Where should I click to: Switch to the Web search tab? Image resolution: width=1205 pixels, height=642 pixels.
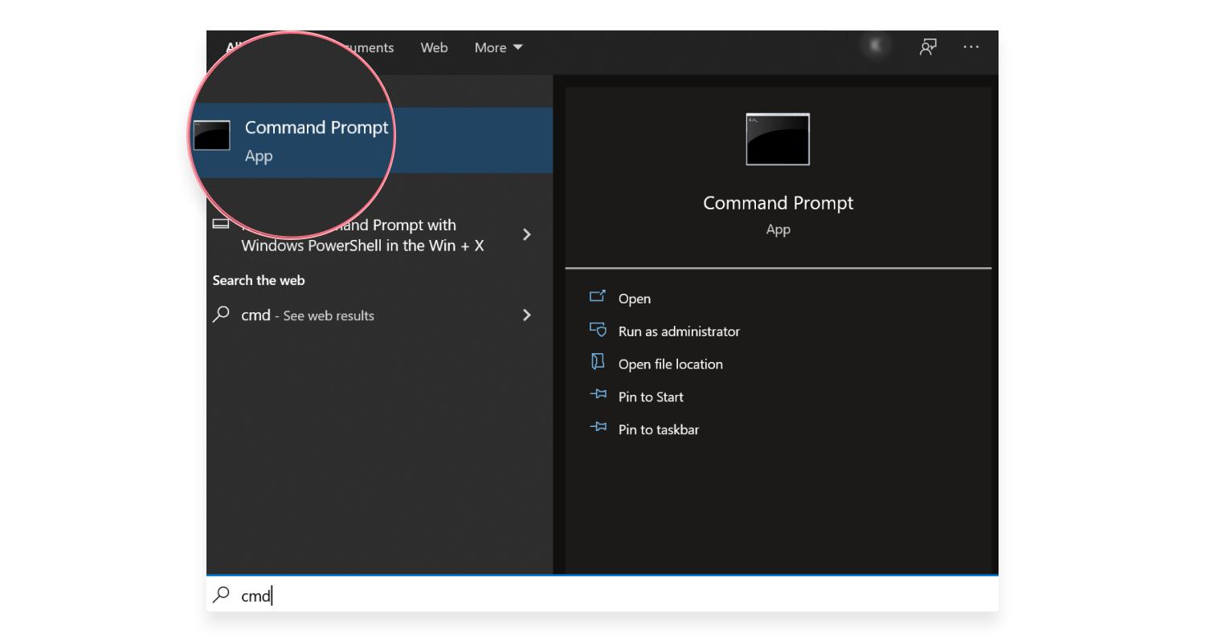434,47
